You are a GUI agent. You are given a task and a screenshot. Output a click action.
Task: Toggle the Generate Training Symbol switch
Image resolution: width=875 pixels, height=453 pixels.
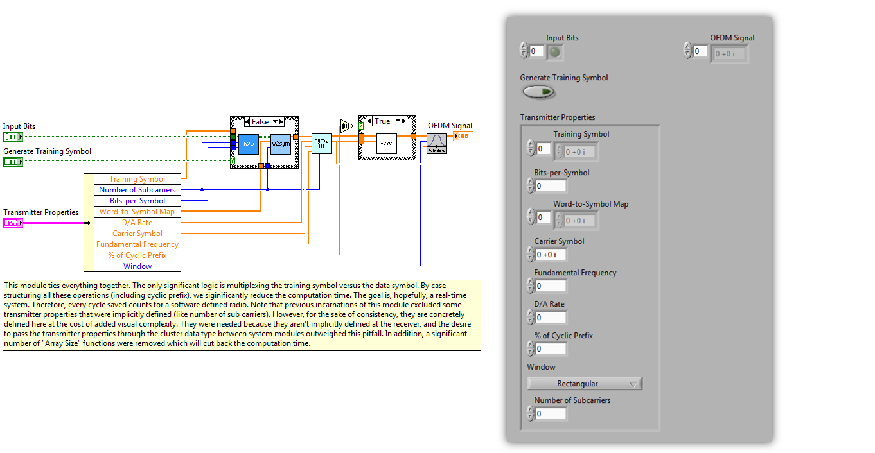[x=539, y=92]
